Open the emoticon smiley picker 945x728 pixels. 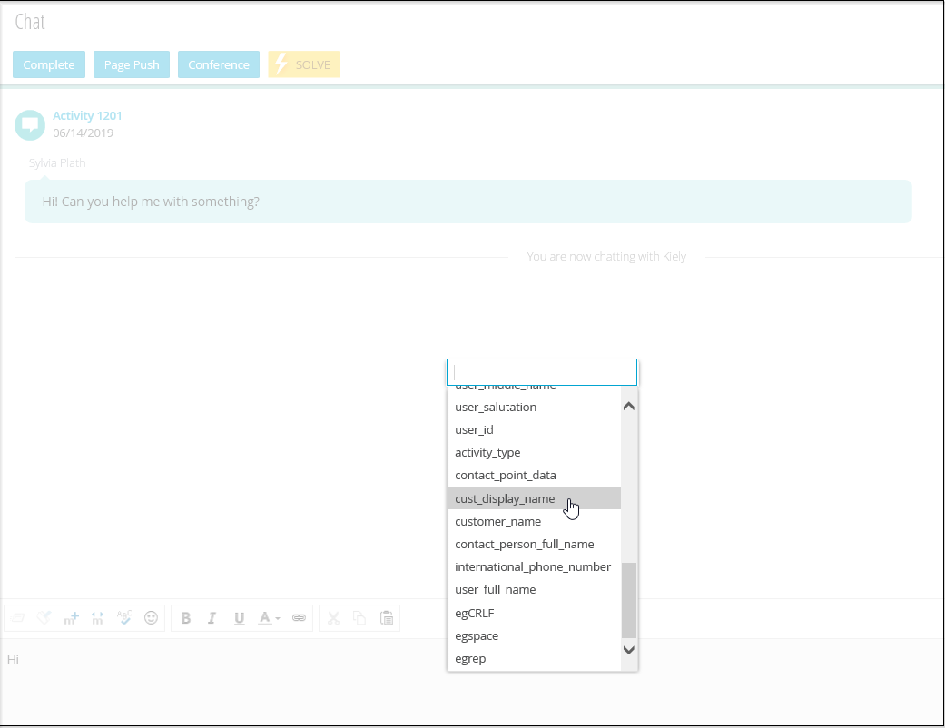[152, 618]
